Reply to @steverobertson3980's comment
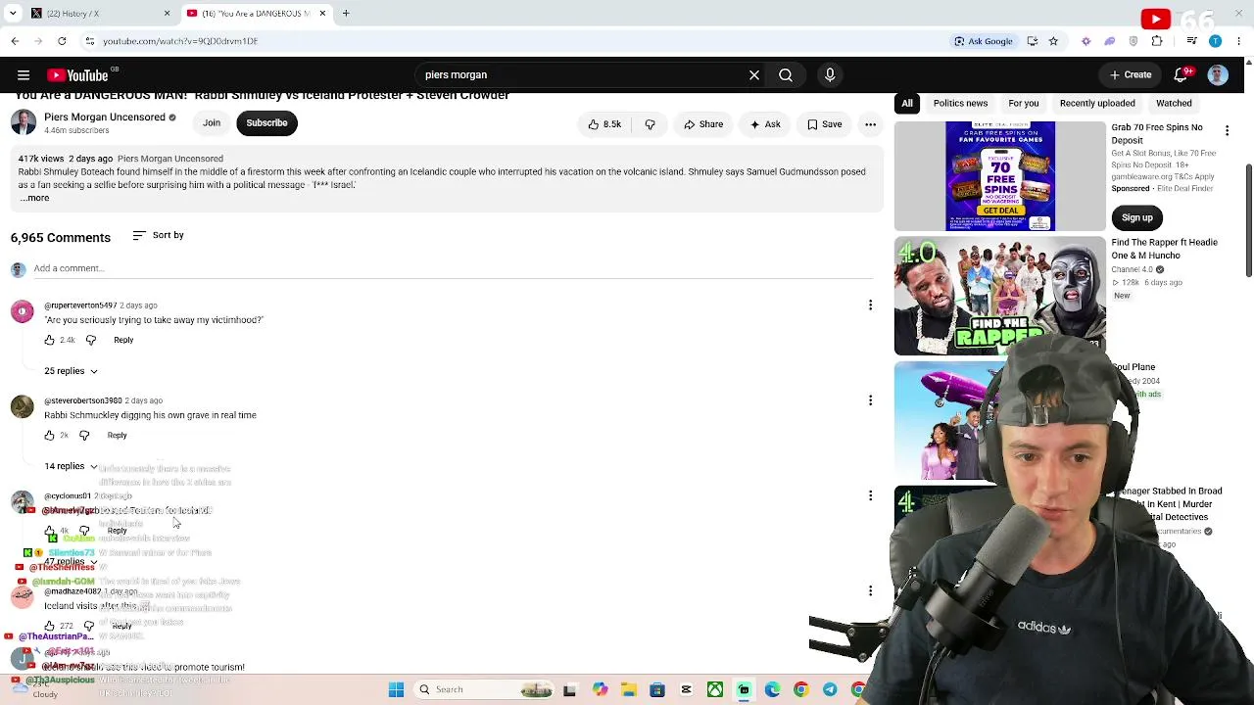 point(117,435)
